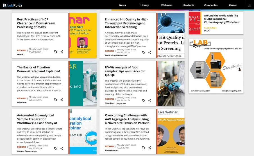The image size is (254, 156).
Task: Open the Career menu item
Action: (x=233, y=5)
